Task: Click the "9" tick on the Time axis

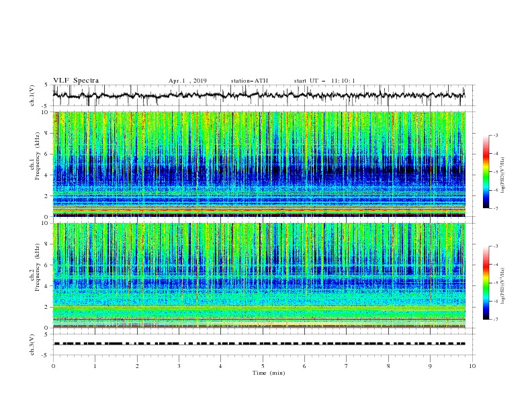Action: pos(430,366)
